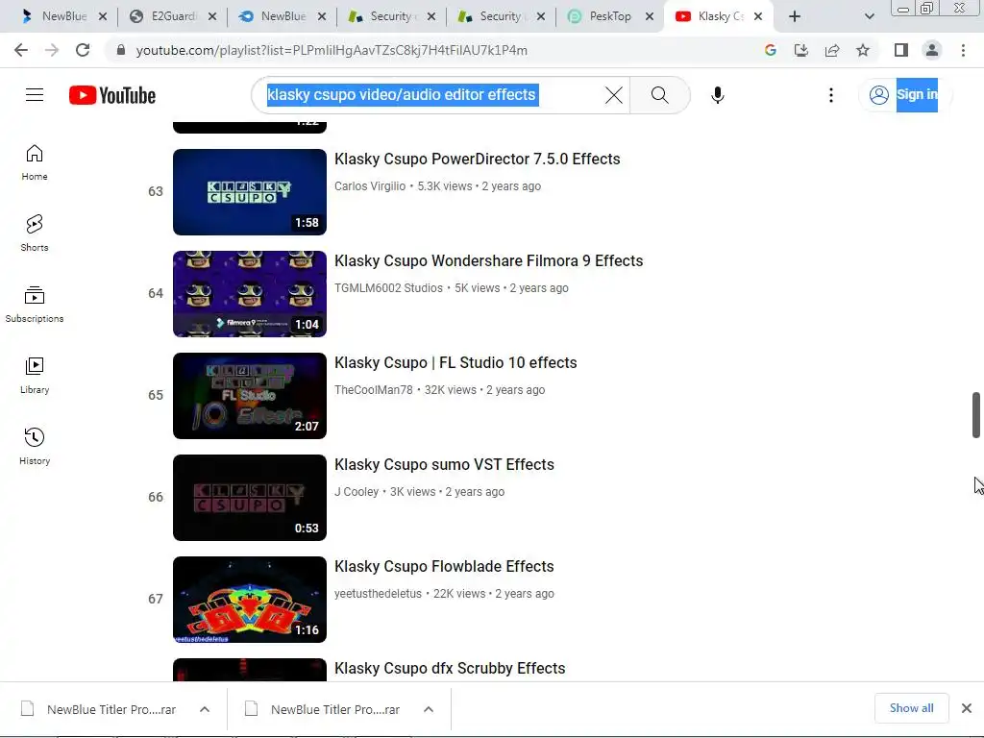
Task: Click the Filmora 9 video thumbnail 1:04
Action: (250, 294)
